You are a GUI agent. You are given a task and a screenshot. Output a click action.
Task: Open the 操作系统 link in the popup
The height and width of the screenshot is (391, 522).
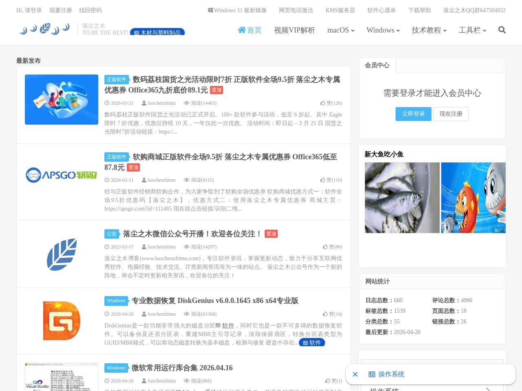(x=387, y=374)
